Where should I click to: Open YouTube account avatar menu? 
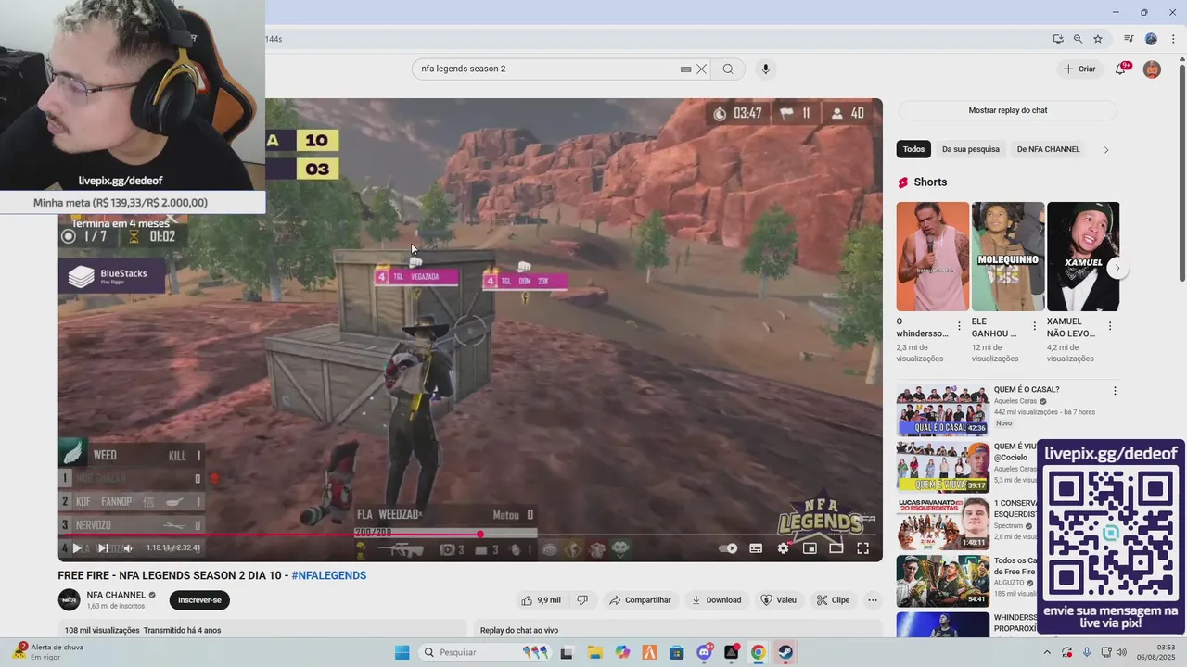point(1152,69)
